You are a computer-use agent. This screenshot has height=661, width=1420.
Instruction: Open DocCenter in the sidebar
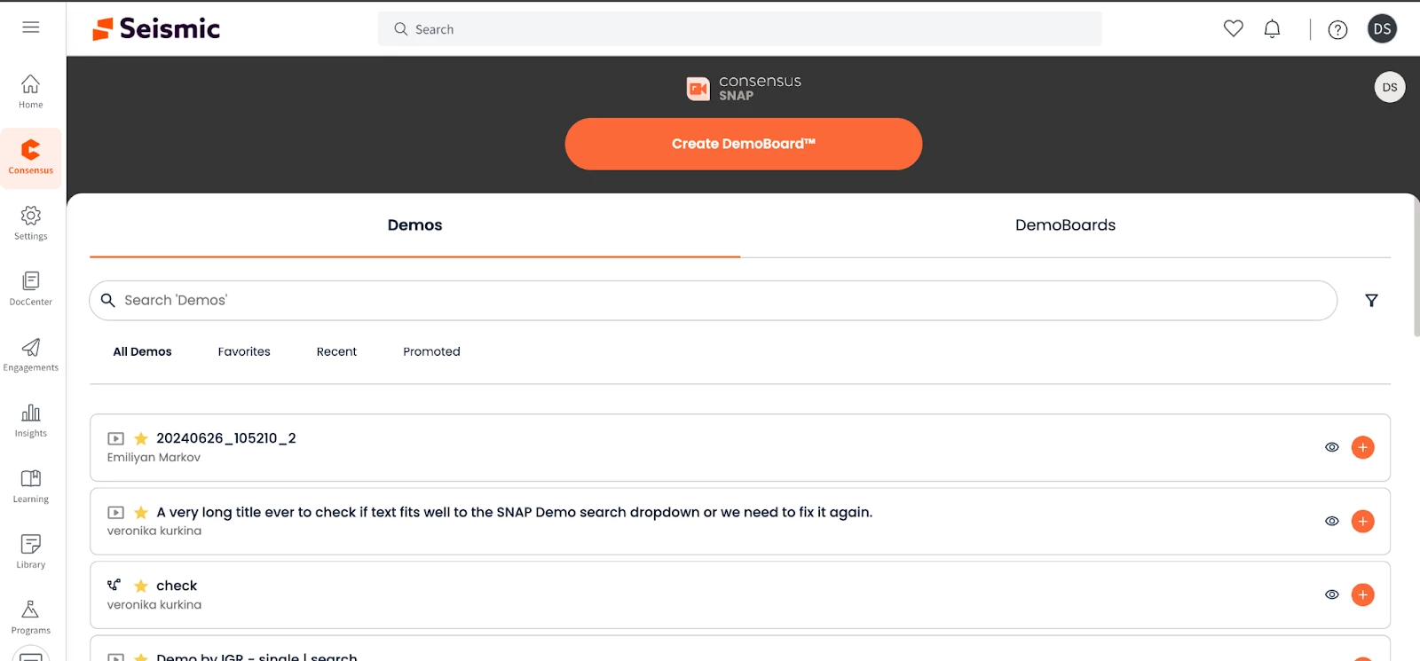click(31, 289)
